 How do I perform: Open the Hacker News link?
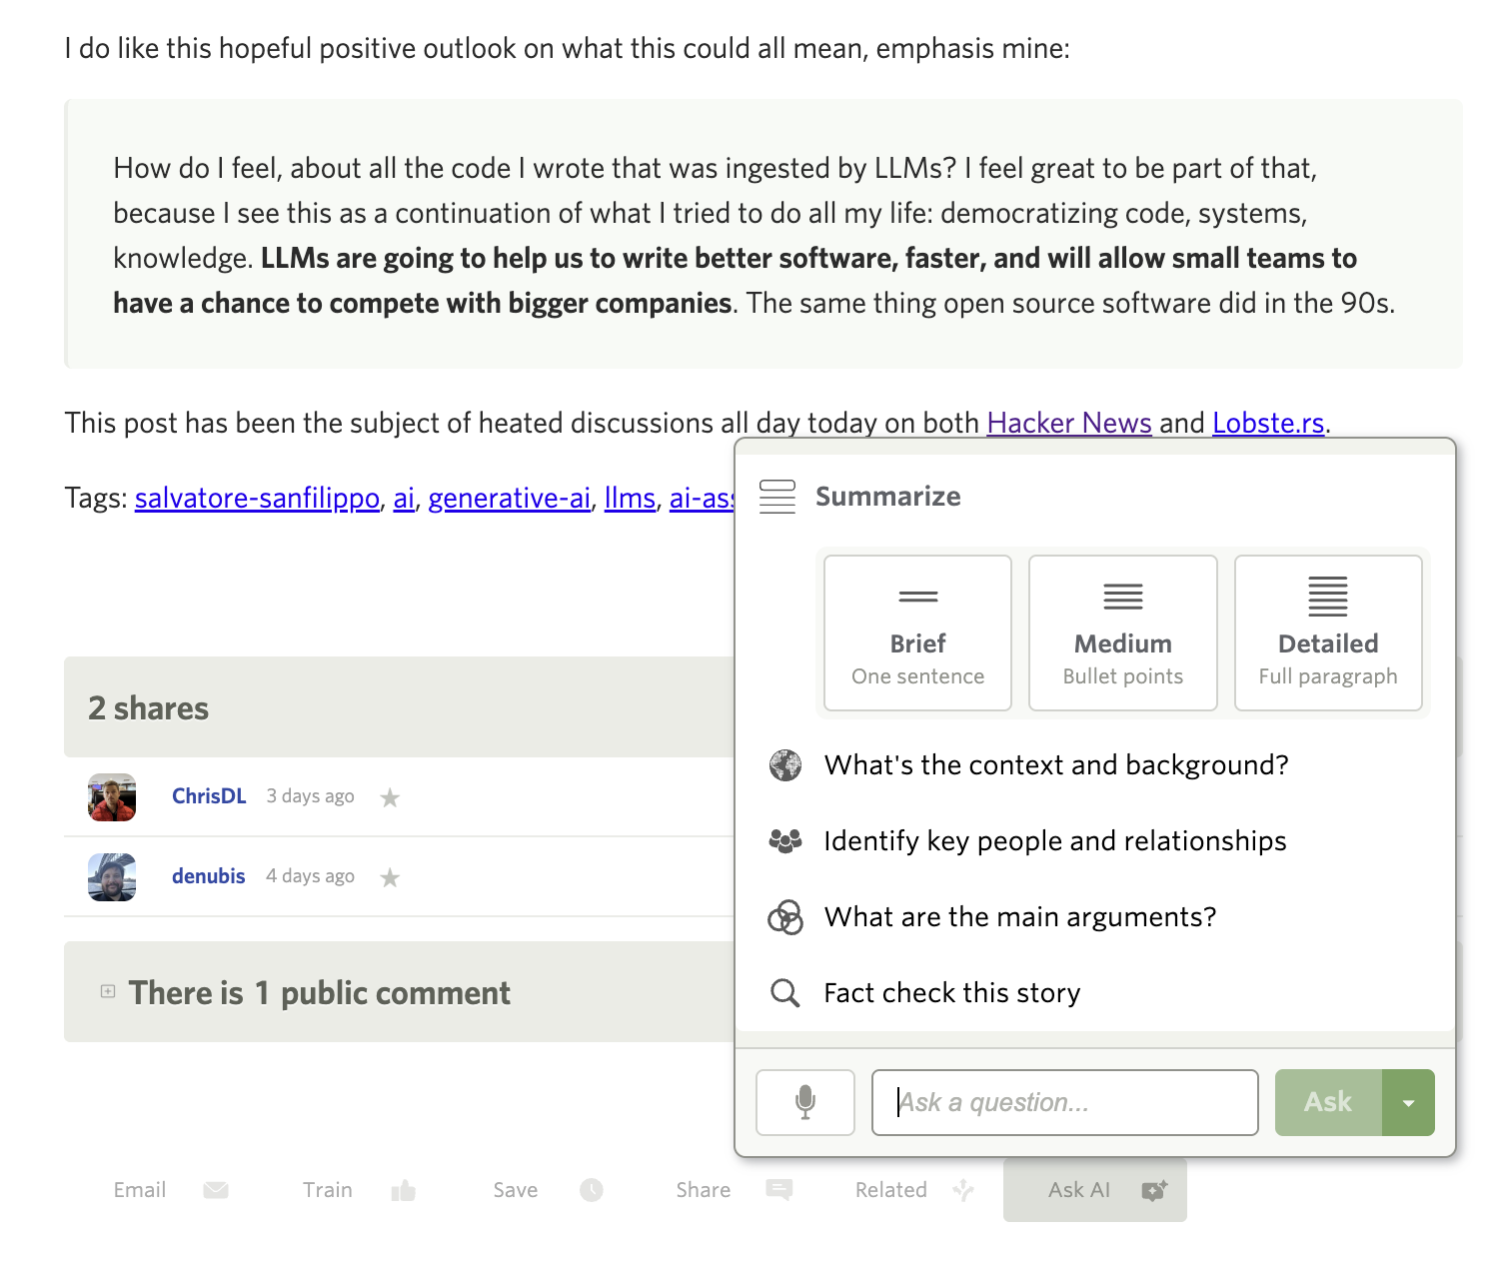pos(1068,423)
